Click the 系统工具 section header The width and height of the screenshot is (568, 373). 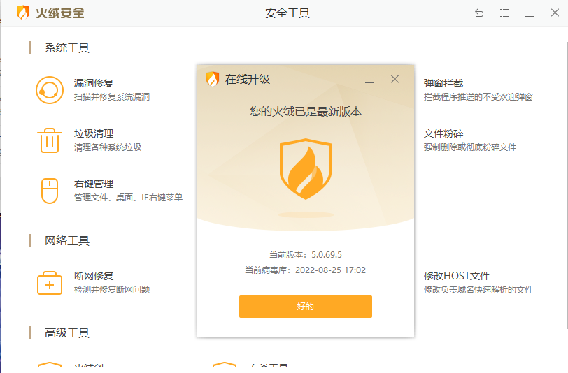pyautogui.click(x=67, y=47)
